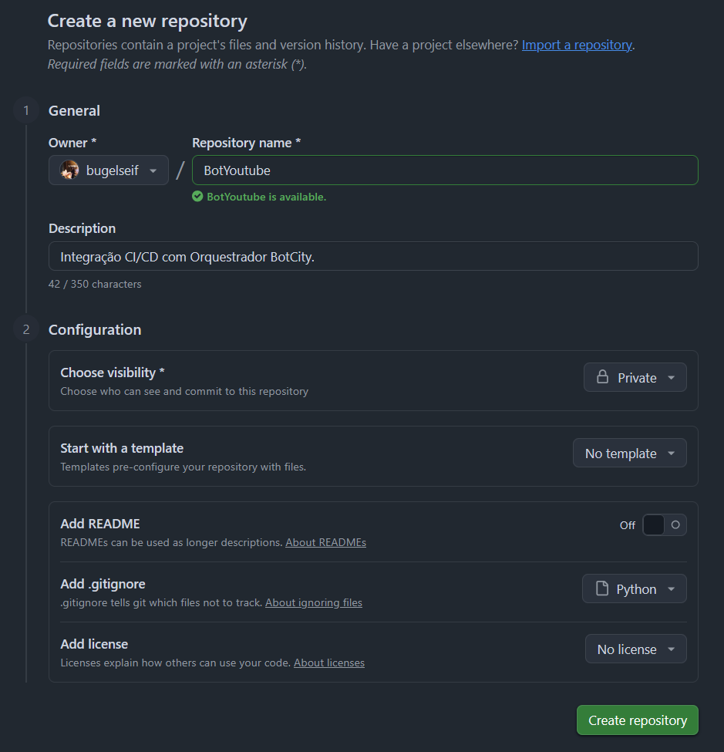Change the Python .gitignore template dropdown

(635, 589)
